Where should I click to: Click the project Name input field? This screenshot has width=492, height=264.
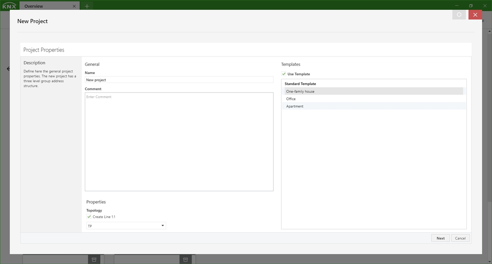tap(179, 80)
